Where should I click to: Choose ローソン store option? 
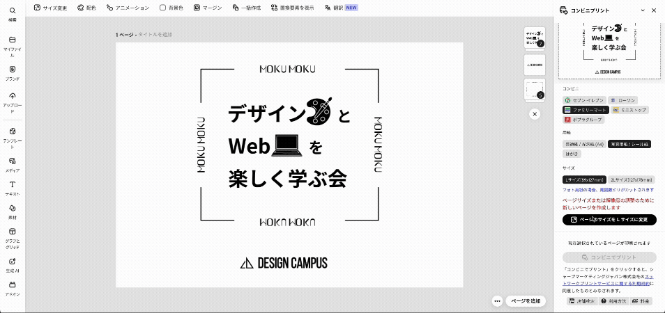(x=623, y=100)
